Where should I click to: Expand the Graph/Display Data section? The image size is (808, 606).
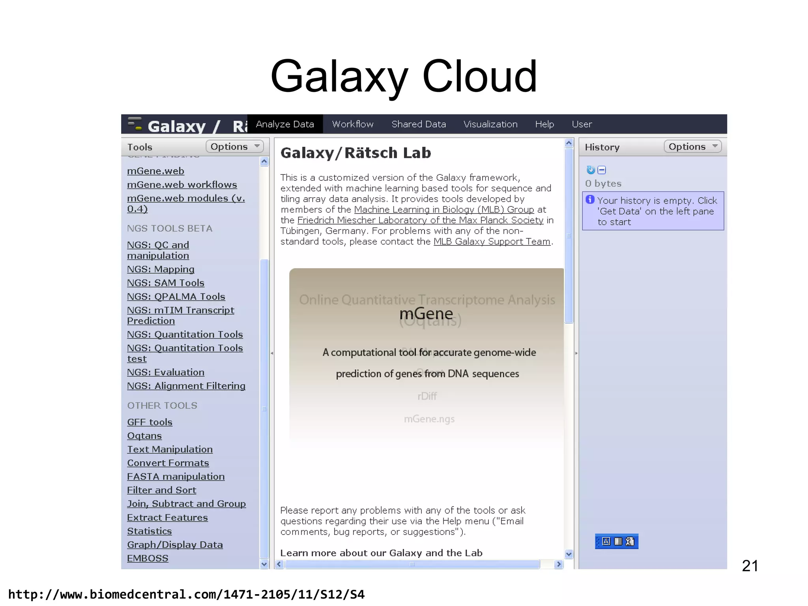coord(175,545)
